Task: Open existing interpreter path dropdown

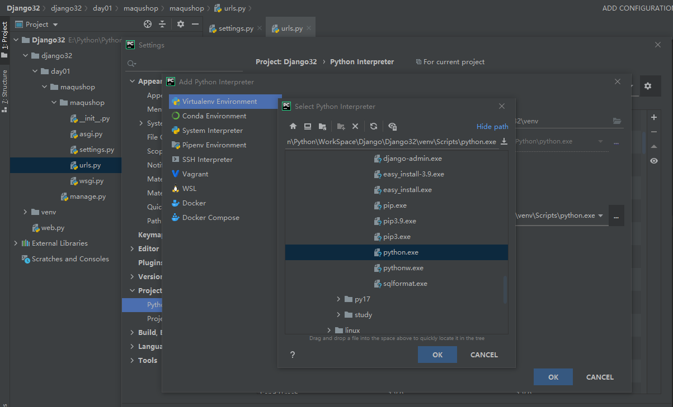Action: (x=600, y=216)
